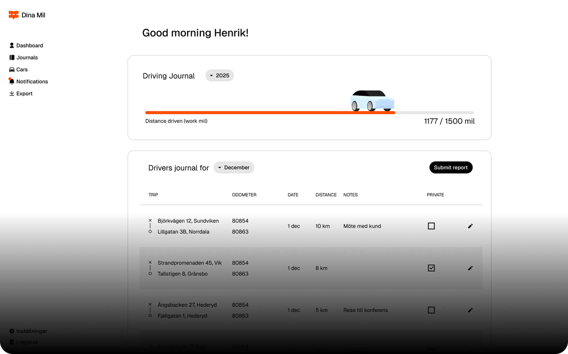Click the Cars sidebar icon
The height and width of the screenshot is (354, 568).
[x=12, y=70]
